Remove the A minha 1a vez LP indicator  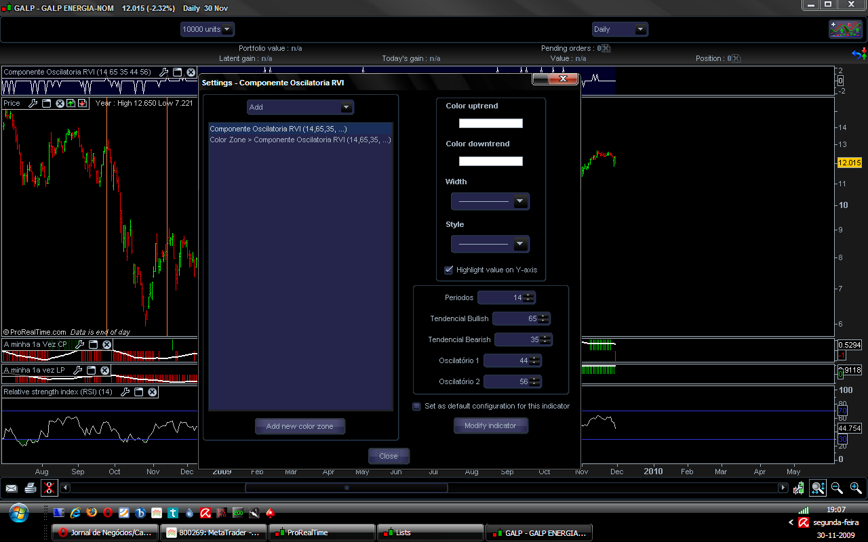[105, 370]
